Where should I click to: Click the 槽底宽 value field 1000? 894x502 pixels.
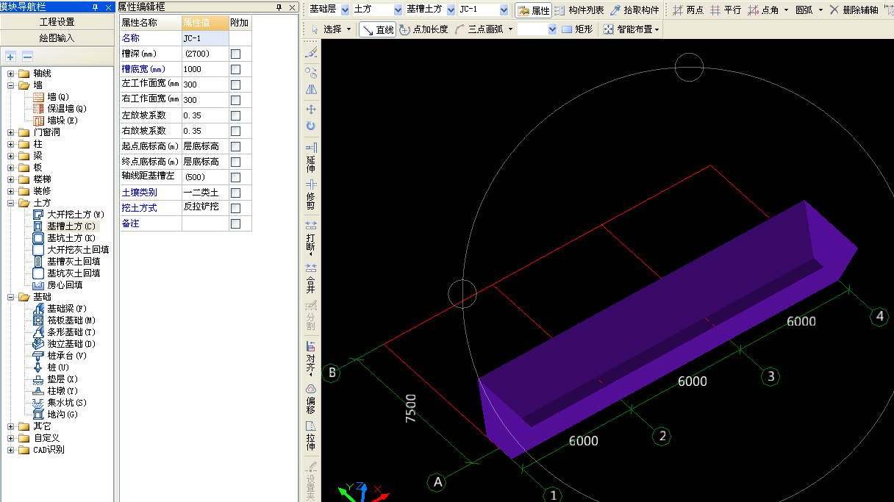205,69
